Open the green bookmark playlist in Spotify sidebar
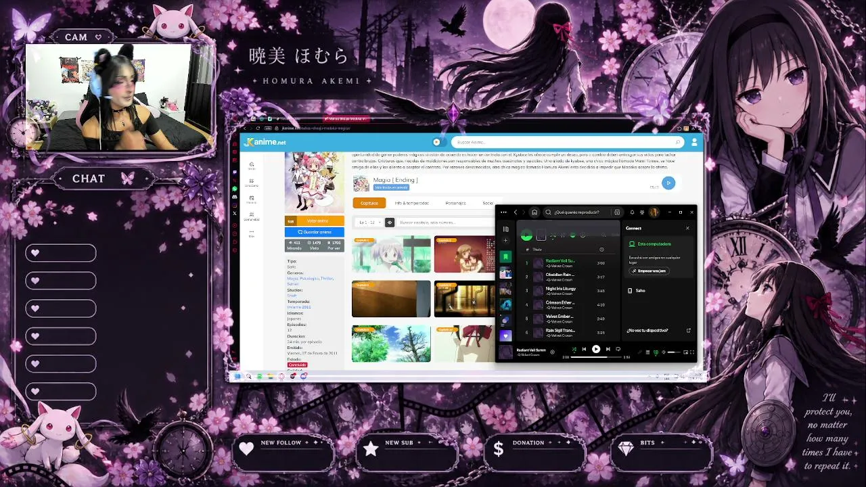This screenshot has height=487, width=866. coord(505,257)
